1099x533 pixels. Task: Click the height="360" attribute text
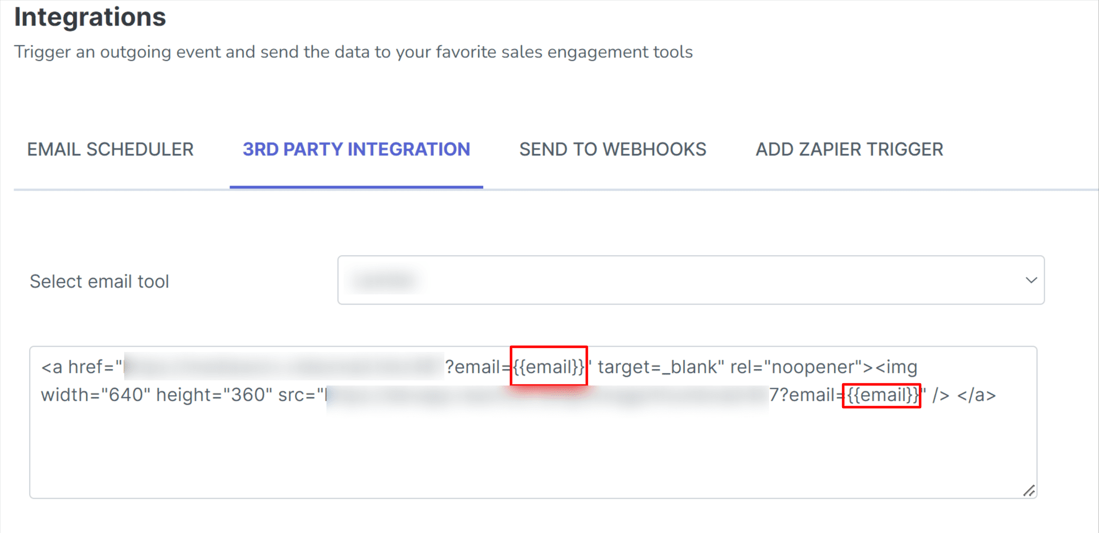tap(211, 395)
